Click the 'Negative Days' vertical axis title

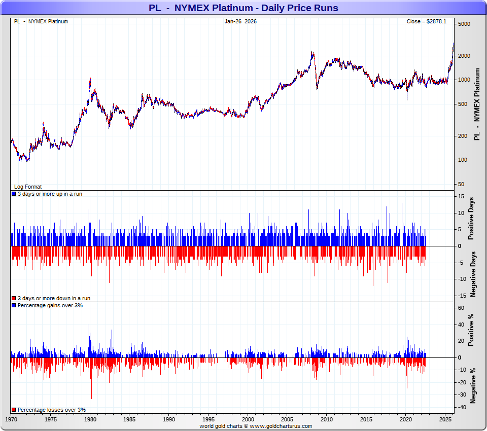473,274
